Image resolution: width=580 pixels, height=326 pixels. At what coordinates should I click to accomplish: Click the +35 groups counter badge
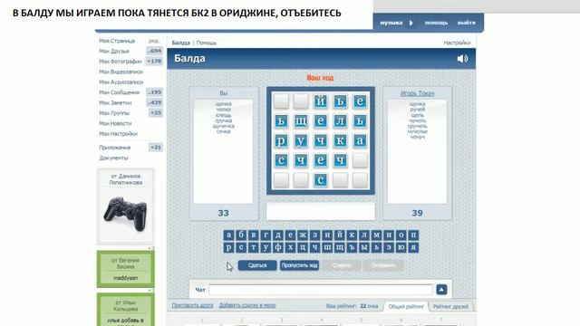(x=156, y=113)
